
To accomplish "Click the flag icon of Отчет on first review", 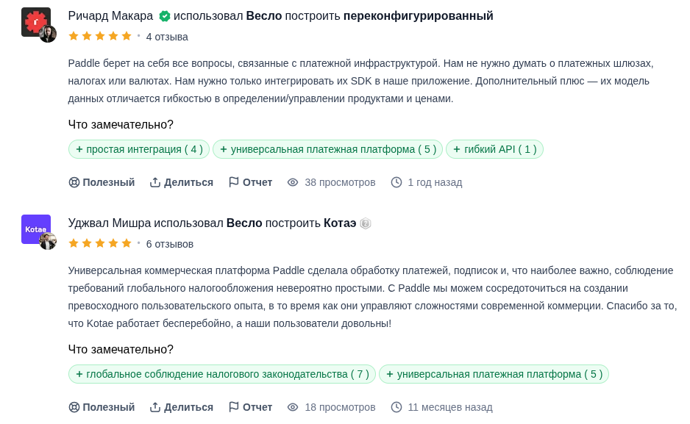I will click(x=233, y=182).
